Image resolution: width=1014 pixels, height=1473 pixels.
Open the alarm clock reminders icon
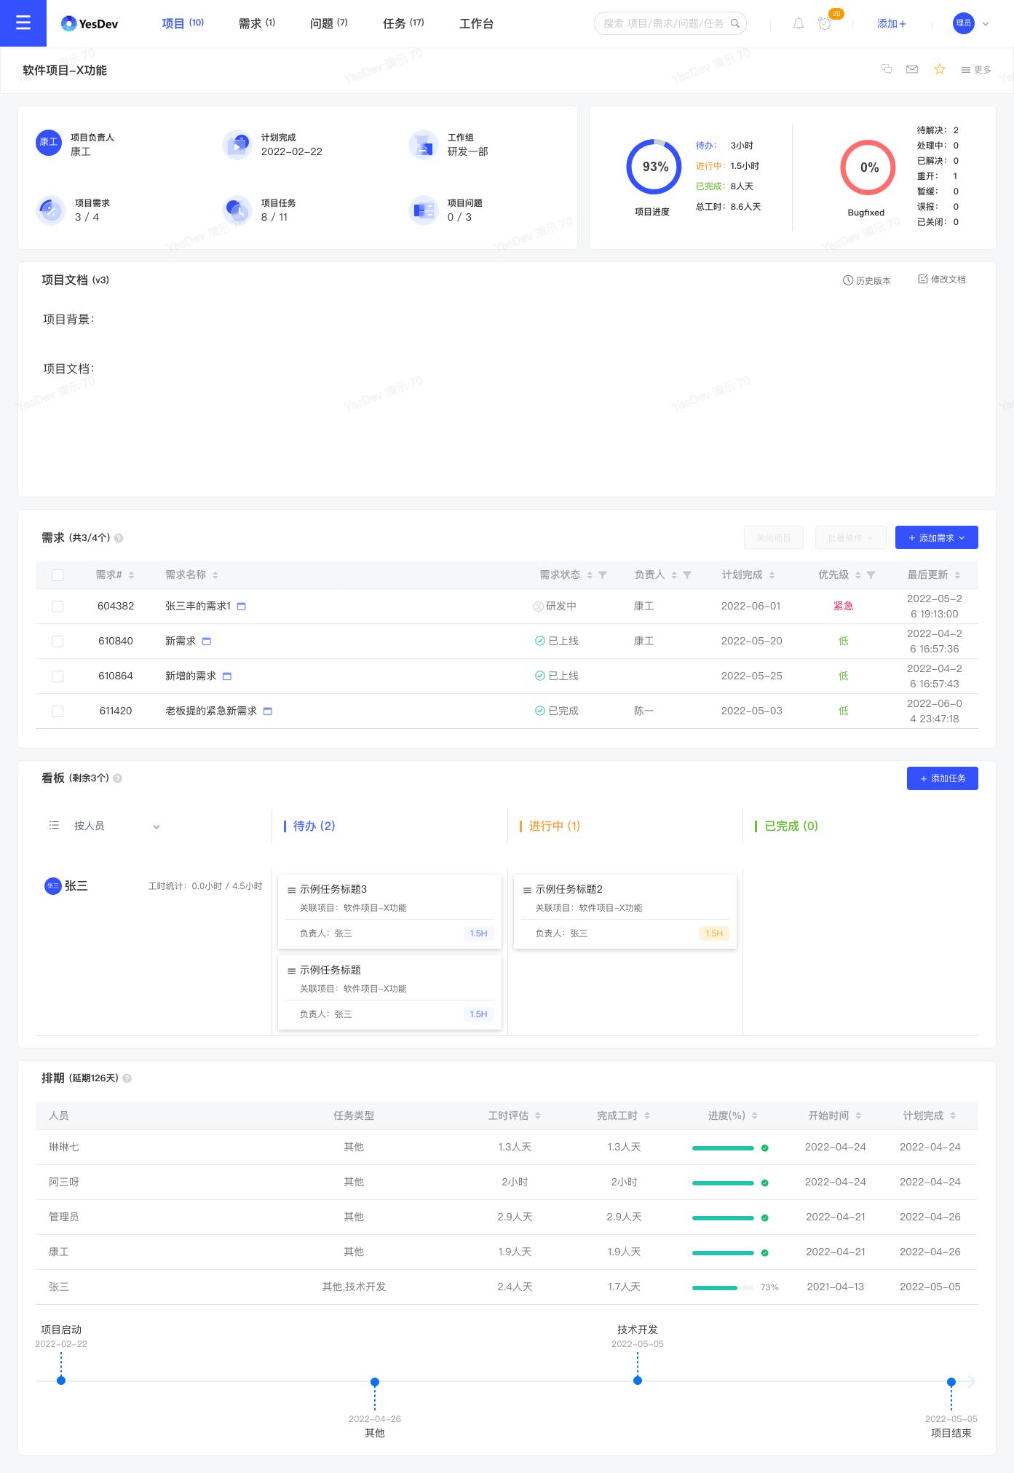point(825,23)
